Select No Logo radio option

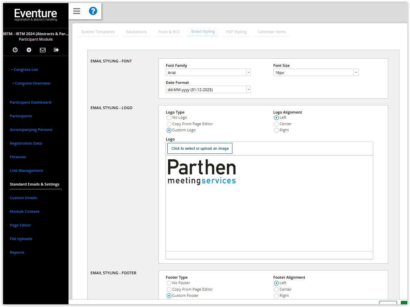[x=169, y=118]
